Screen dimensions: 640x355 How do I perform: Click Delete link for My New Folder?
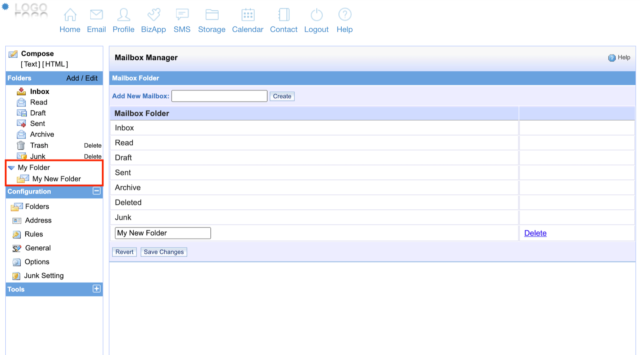(x=535, y=233)
